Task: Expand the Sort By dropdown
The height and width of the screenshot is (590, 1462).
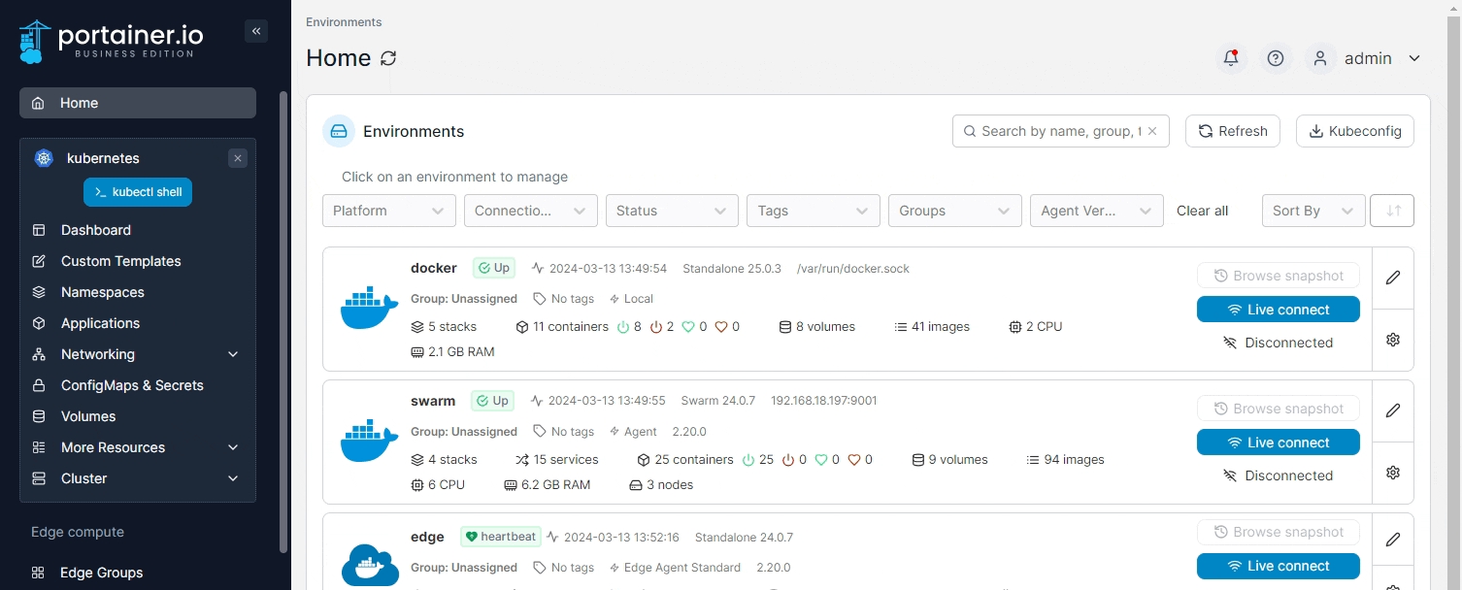Action: [x=1312, y=211]
